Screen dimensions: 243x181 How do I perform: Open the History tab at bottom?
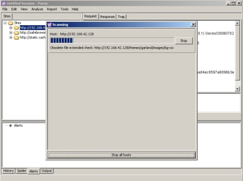pos(8,171)
